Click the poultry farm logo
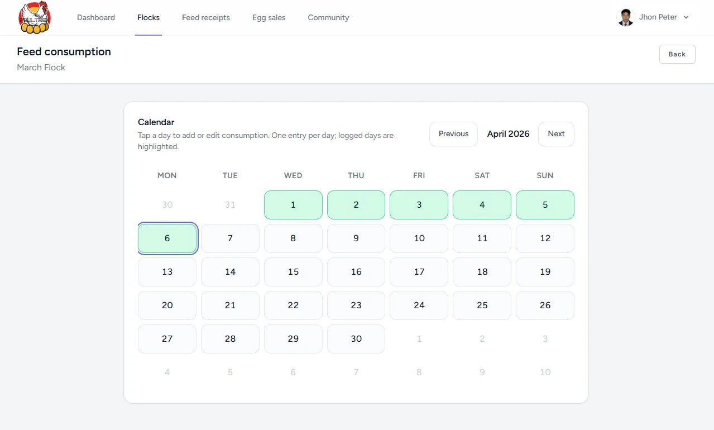 point(35,17)
